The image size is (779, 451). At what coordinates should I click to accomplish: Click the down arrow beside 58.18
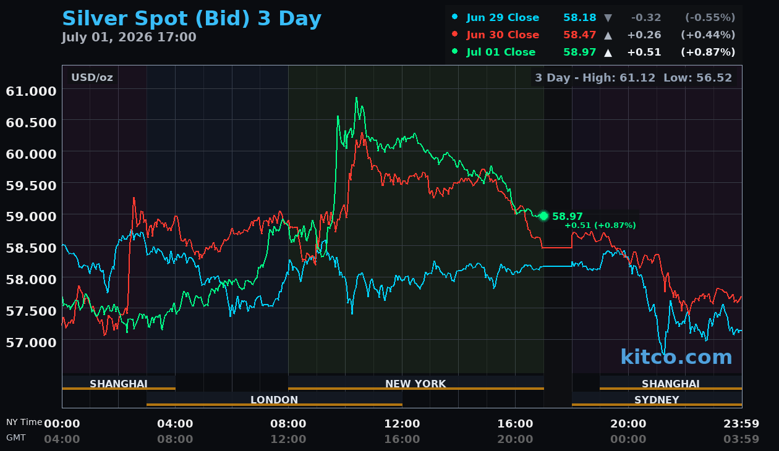608,18
